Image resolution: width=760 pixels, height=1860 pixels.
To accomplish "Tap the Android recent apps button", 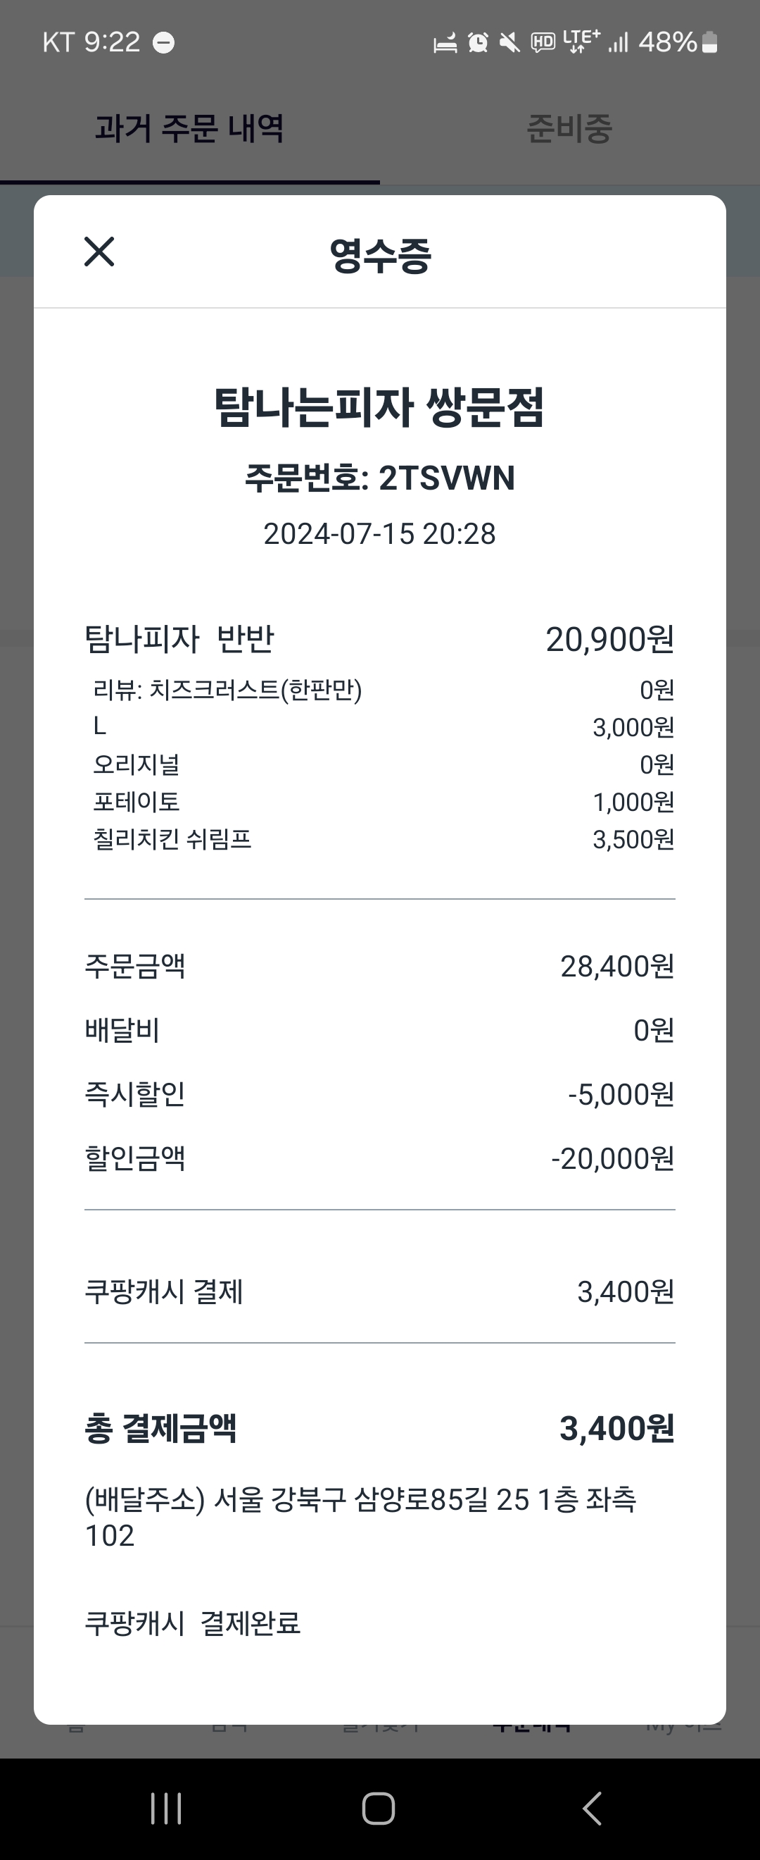I will [x=166, y=1808].
